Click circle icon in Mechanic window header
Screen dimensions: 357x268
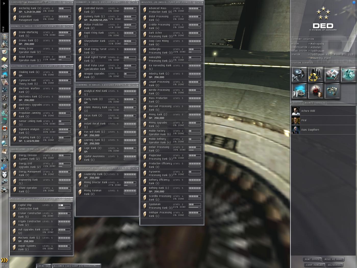pos(64,199)
